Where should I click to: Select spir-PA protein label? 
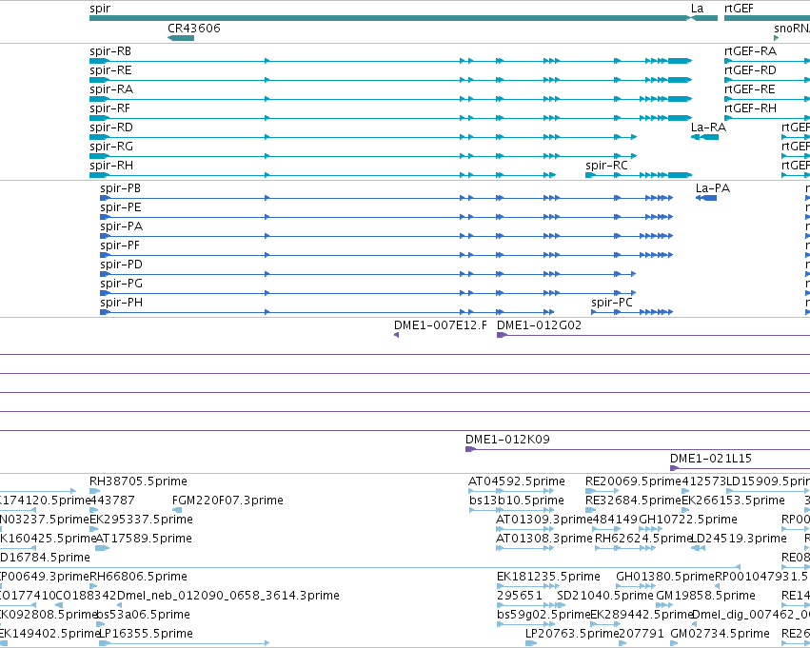click(122, 227)
